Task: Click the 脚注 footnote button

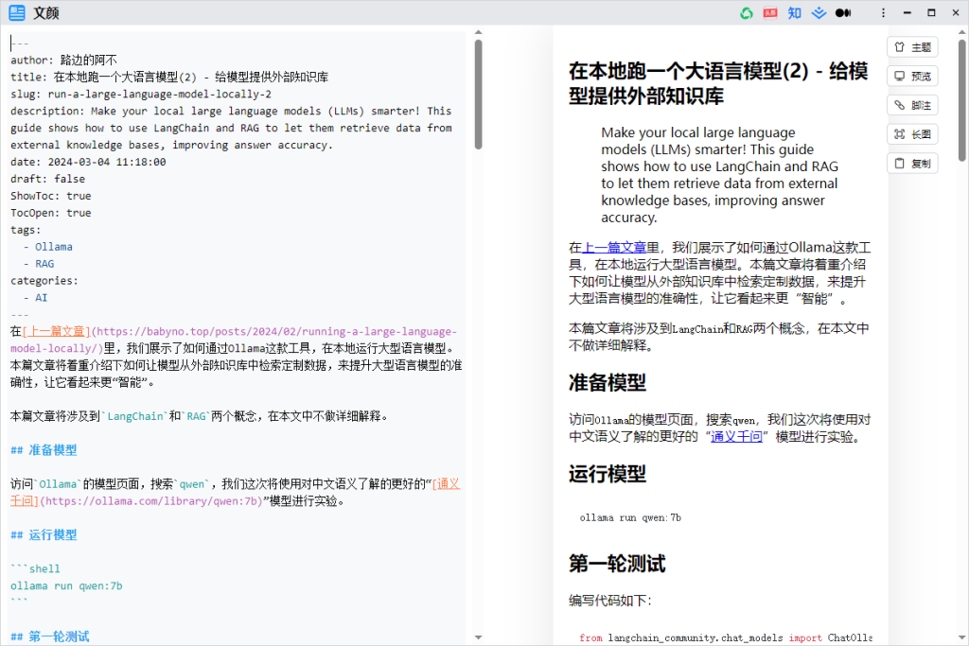Action: click(x=913, y=106)
